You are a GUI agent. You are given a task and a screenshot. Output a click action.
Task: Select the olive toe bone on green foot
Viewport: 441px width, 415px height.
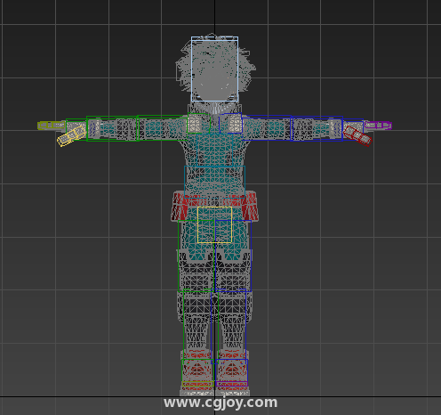click(197, 384)
